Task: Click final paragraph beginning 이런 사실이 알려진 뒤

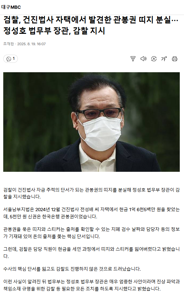Action: [x=92, y=285]
